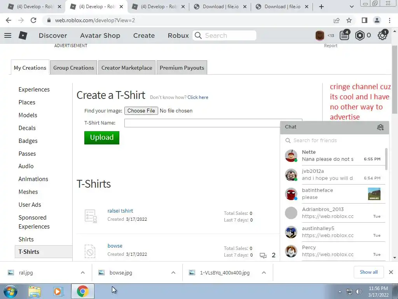Open chat with Nette

click(x=333, y=156)
